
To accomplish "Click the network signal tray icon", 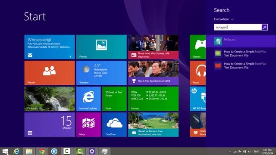I will [235, 152].
